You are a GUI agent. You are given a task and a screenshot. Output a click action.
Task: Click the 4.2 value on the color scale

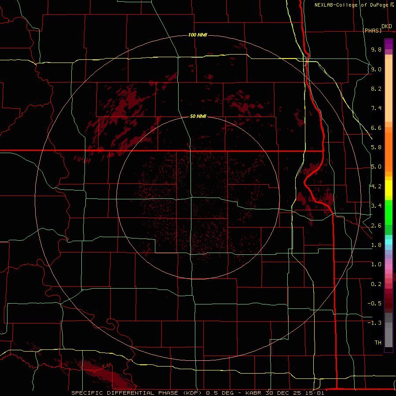376,187
